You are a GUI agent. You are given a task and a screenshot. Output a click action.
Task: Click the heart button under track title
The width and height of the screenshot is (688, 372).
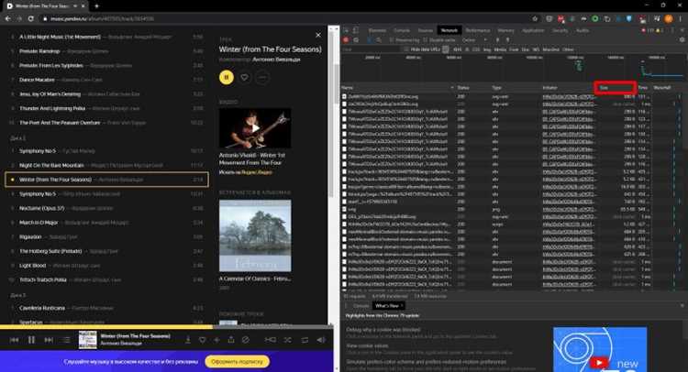point(245,79)
